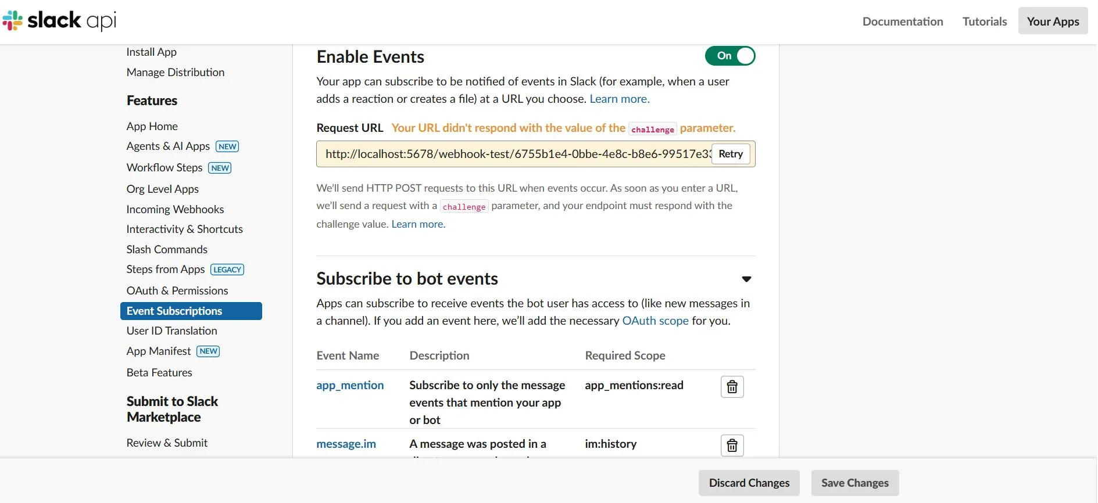Viewport: 1098px width, 503px height.
Task: Open the app_mention event link
Action: (350, 385)
